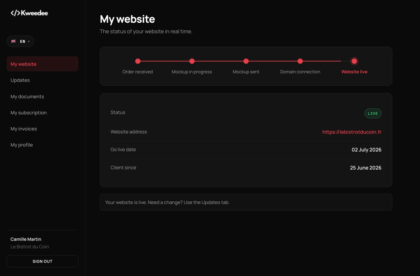Click the Mockup sent label
Image resolution: width=420 pixels, height=276 pixels.
tap(246, 72)
